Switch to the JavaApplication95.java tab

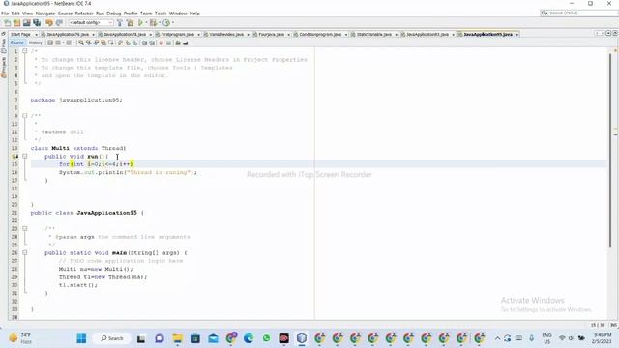(487, 35)
